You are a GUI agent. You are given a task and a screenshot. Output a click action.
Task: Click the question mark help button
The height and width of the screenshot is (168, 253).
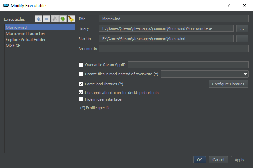(228, 5)
